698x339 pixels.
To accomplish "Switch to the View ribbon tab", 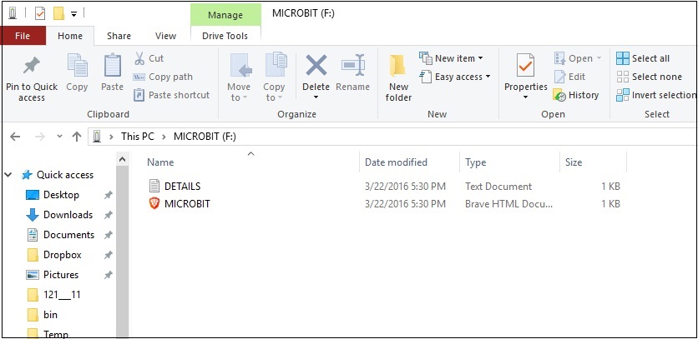I will (x=165, y=36).
